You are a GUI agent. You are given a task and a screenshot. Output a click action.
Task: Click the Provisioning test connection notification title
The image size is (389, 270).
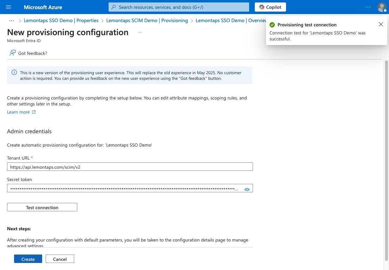click(307, 25)
